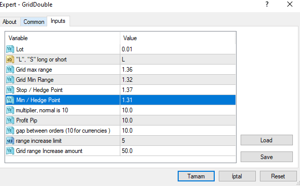The height and width of the screenshot is (186, 300).
Task: Open the Common tab
Action: click(34, 22)
